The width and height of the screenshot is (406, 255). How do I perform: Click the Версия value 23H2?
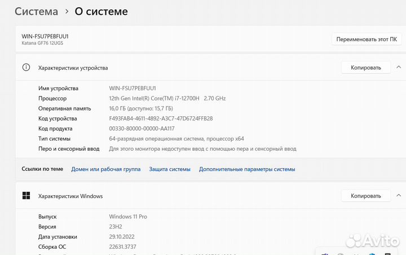116,227
